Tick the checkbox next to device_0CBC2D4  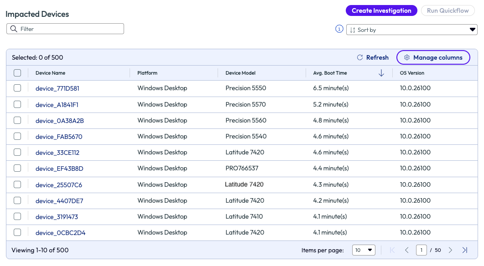click(x=17, y=232)
